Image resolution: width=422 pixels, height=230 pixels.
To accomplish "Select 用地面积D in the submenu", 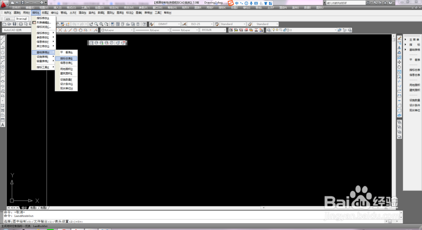I will 66,69.
